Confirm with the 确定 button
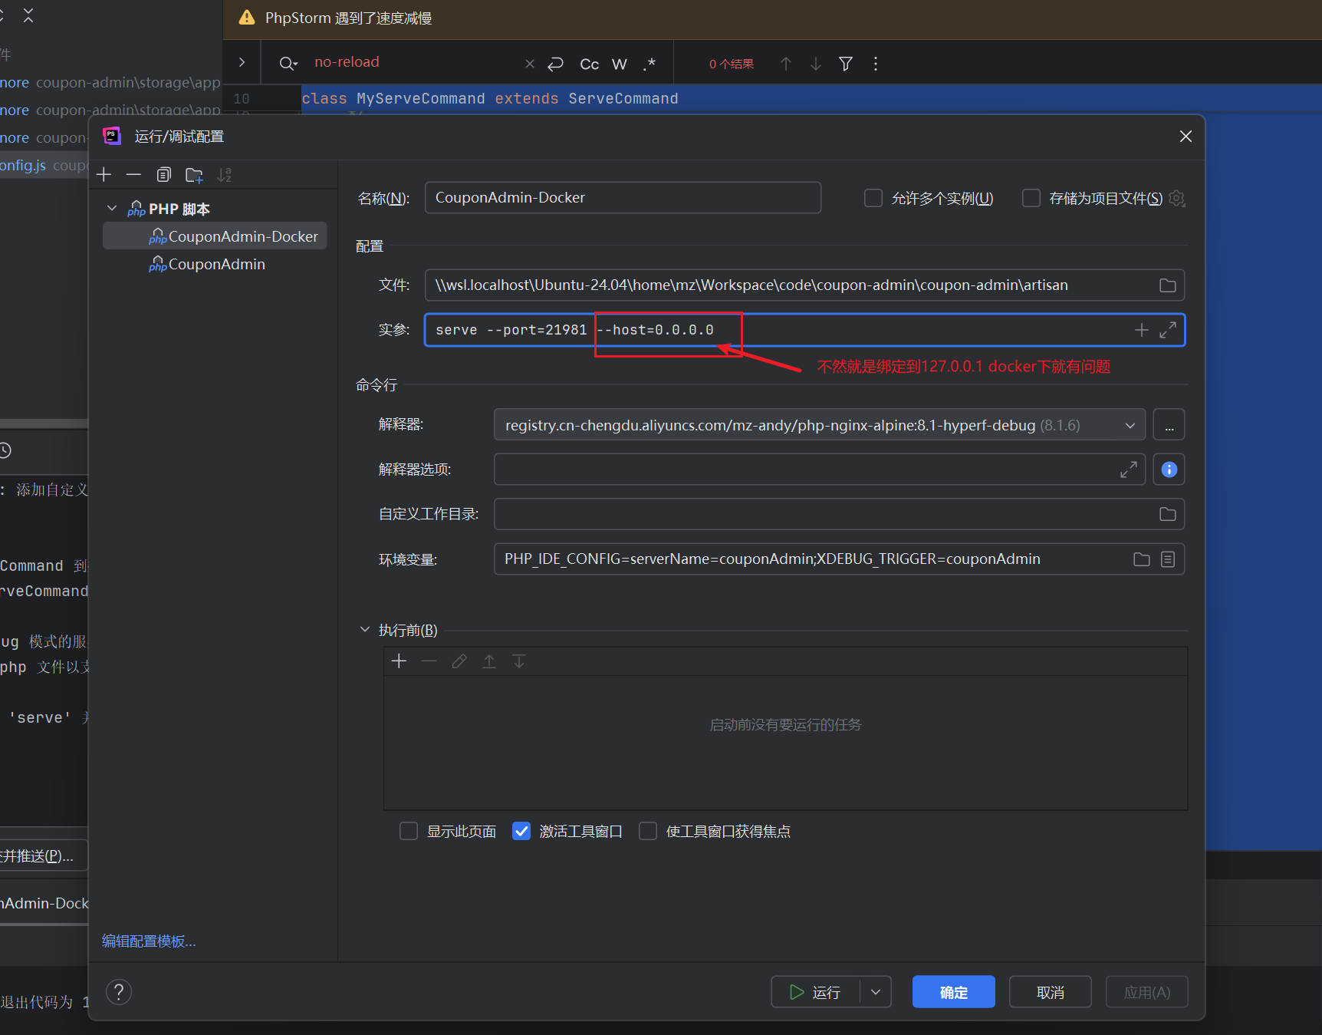This screenshot has width=1322, height=1035. click(953, 992)
